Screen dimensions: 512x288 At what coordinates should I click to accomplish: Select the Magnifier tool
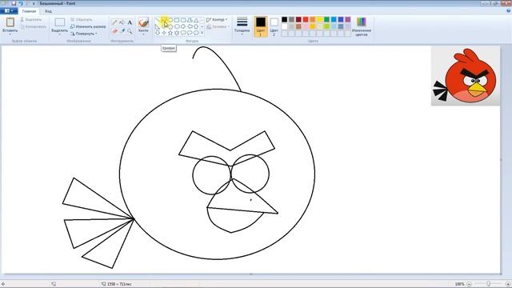130,31
